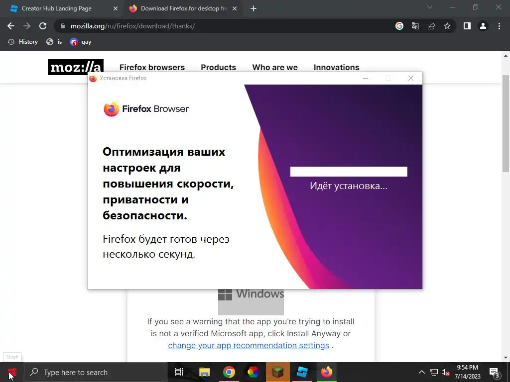Click the scroll-up arrow of the page scrollbar
This screenshot has width=510, height=382.
coord(506,56)
